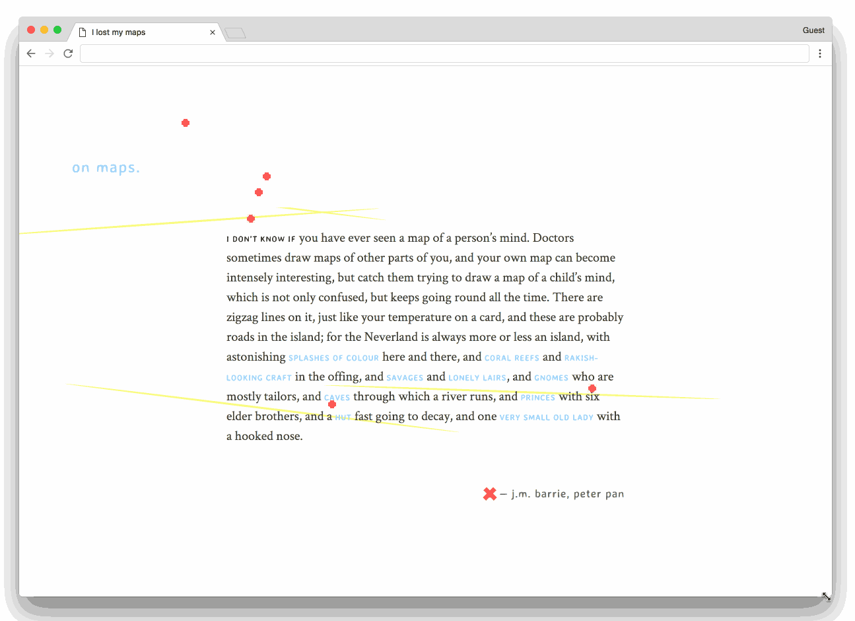Click the Guest profile label
855x621 pixels.
click(x=813, y=30)
